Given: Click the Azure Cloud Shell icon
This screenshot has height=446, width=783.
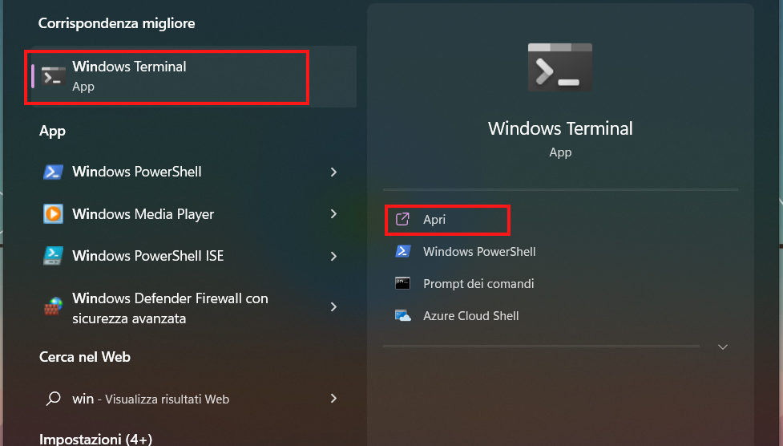Looking at the screenshot, I should 402,316.
